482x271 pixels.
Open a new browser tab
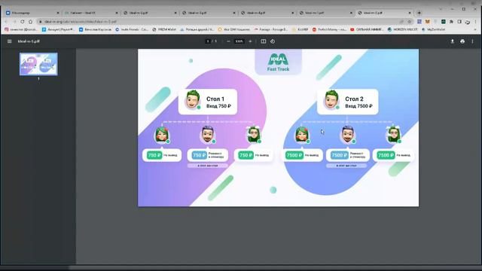(x=419, y=13)
